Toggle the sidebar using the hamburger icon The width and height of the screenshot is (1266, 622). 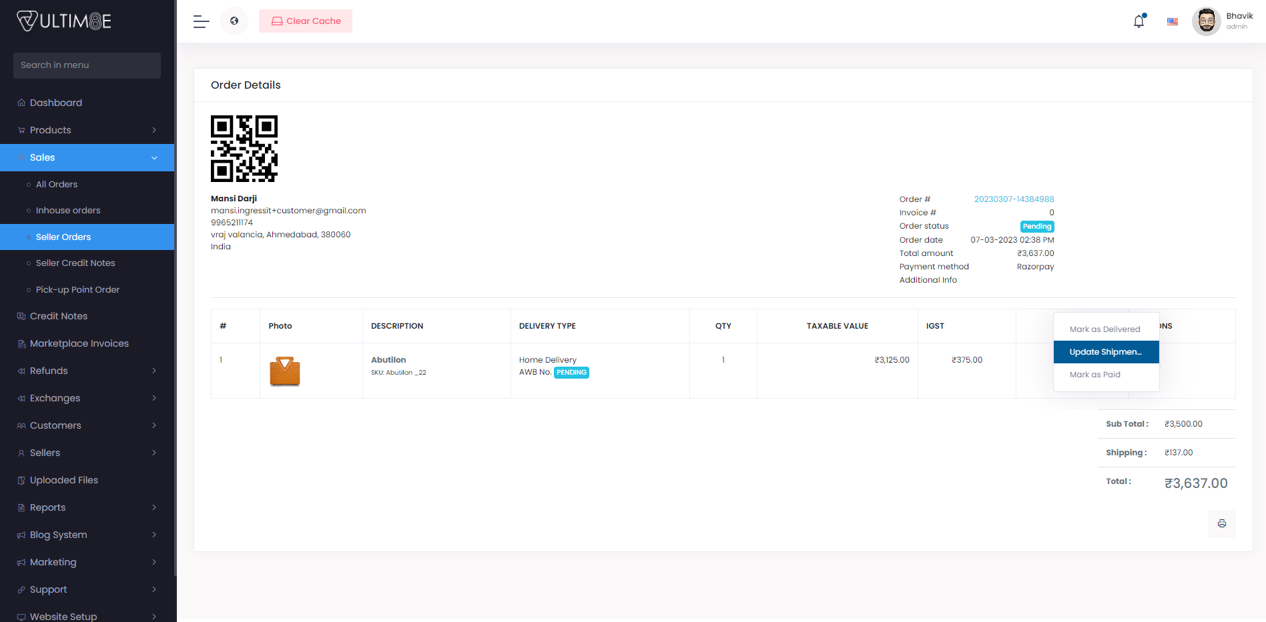200,21
